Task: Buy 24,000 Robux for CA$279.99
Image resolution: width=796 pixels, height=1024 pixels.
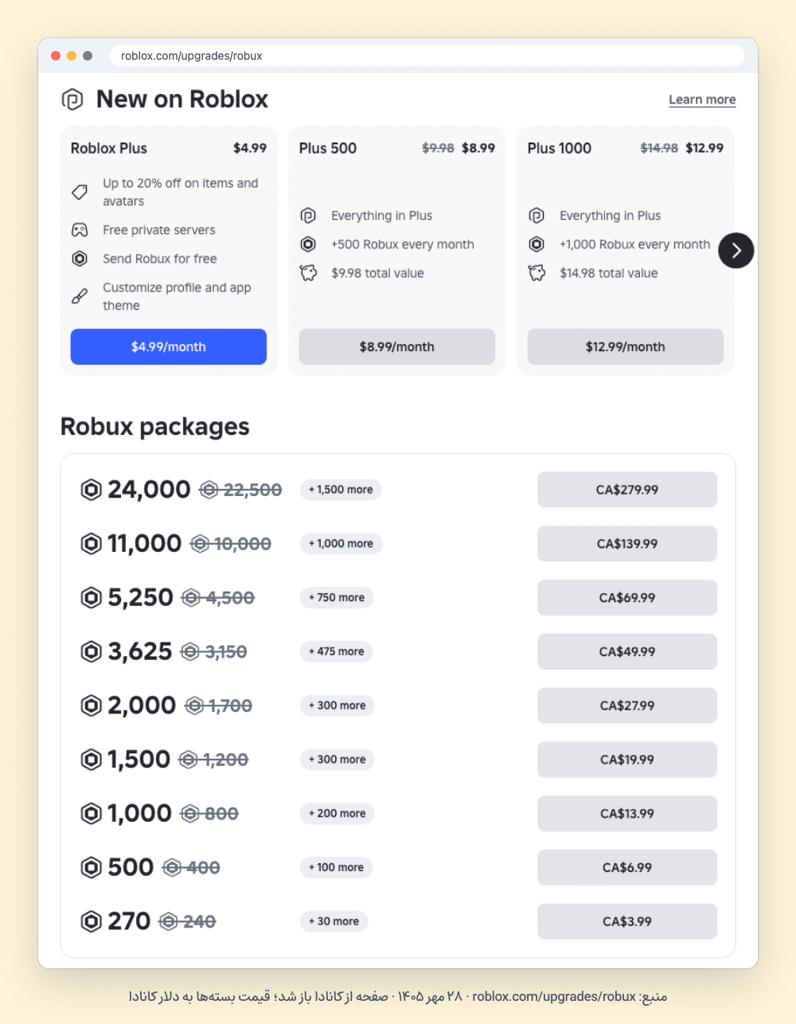Action: coord(627,490)
